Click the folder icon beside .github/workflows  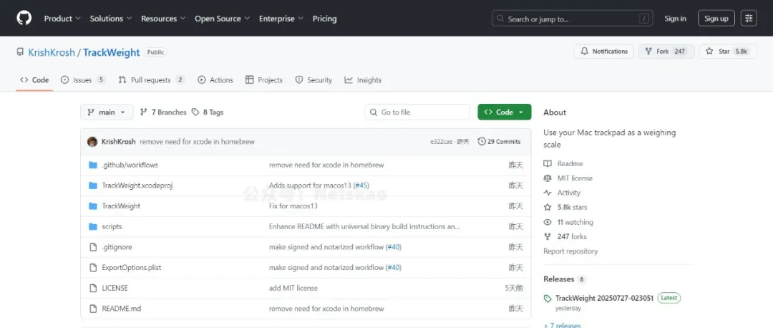92,165
